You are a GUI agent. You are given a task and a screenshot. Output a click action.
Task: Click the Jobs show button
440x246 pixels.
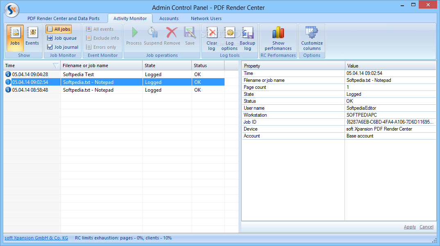point(15,38)
